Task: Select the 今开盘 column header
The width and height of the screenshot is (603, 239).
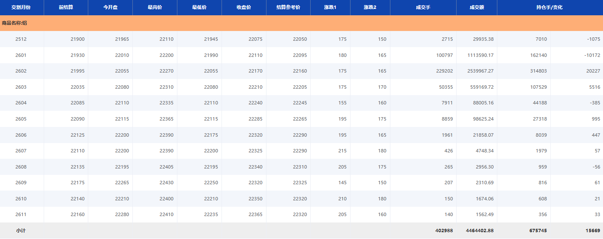Action: pos(110,8)
